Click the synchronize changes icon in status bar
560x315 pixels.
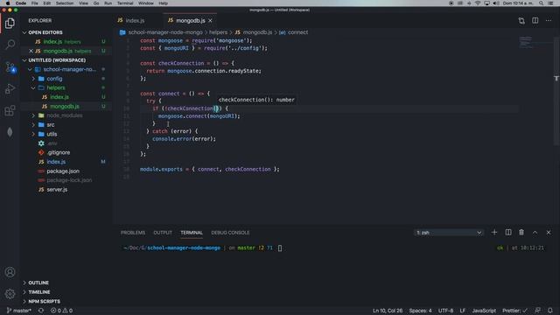coord(41,311)
